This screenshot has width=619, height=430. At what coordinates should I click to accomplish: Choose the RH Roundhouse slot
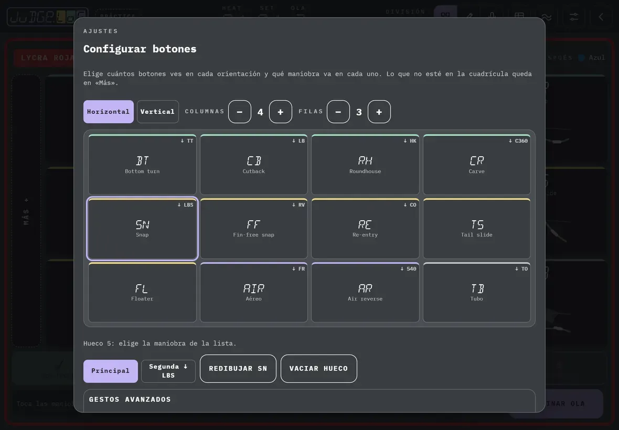365,165
